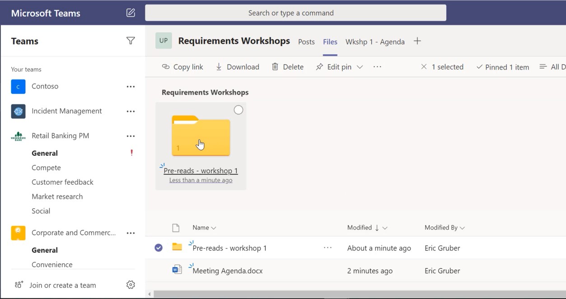
Task: Click the UP channel avatar
Action: [x=164, y=41]
